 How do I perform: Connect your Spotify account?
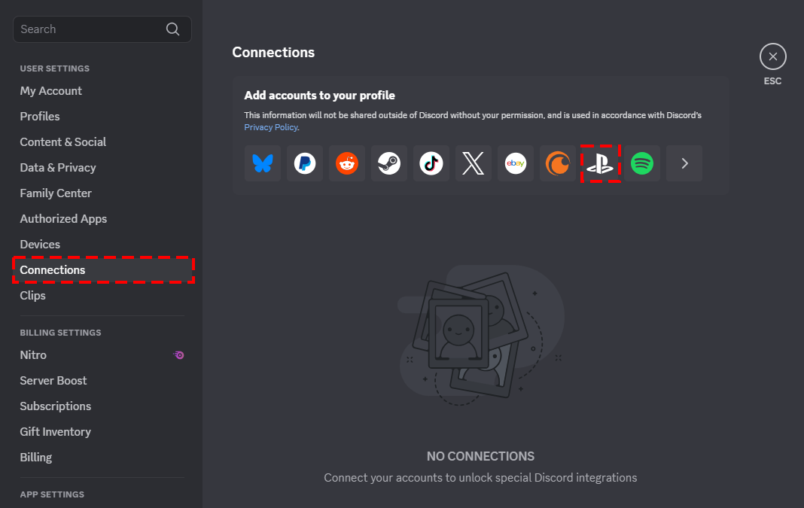642,163
